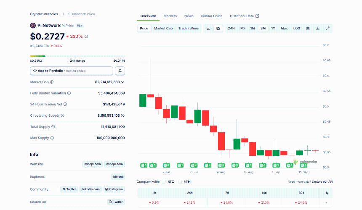
Task: Click the 0.0₅2403 BTC price value
Action: tap(40, 46)
